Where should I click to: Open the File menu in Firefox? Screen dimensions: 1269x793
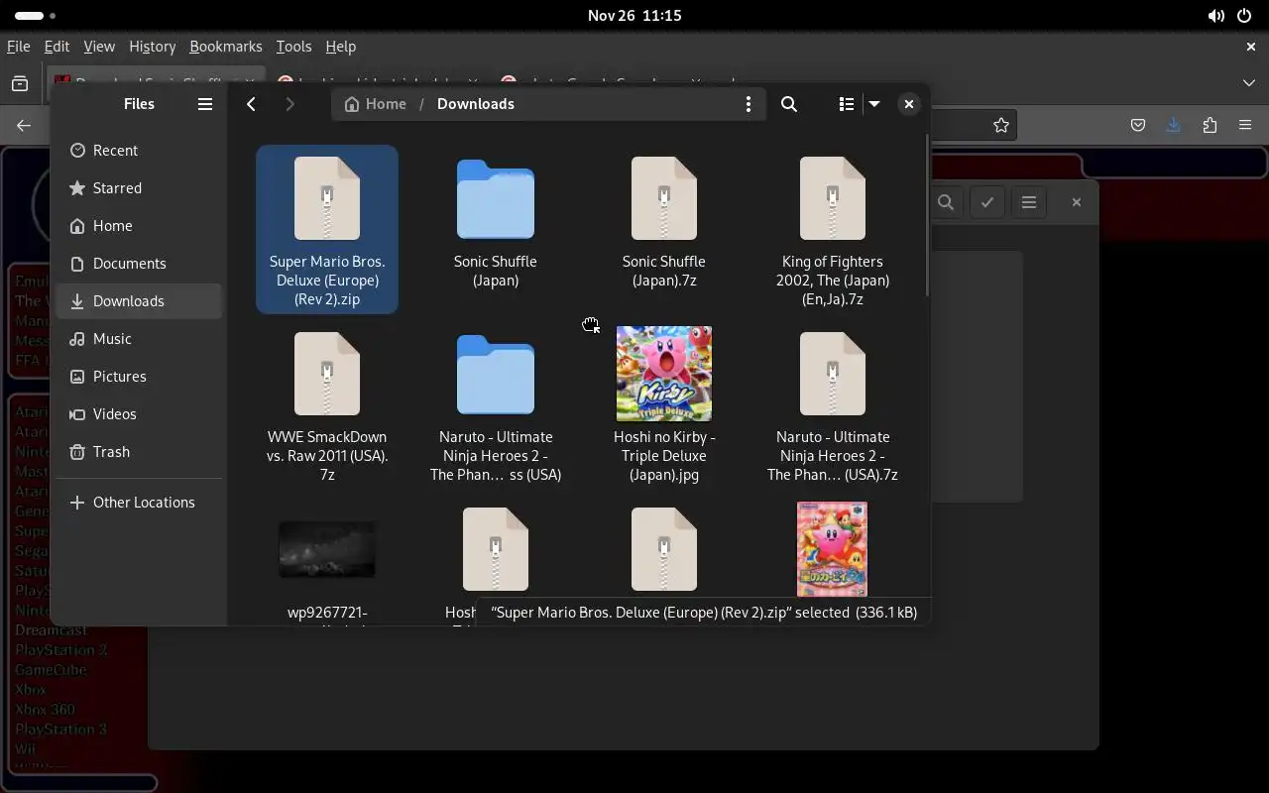click(x=18, y=47)
